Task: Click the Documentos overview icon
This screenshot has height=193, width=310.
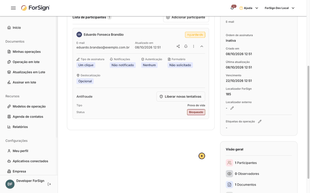Action: pyautogui.click(x=229, y=185)
